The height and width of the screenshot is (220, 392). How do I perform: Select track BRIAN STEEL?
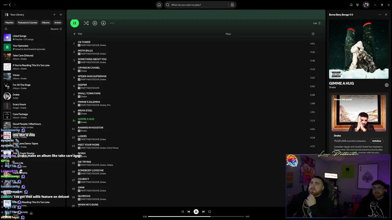click(x=196, y=112)
